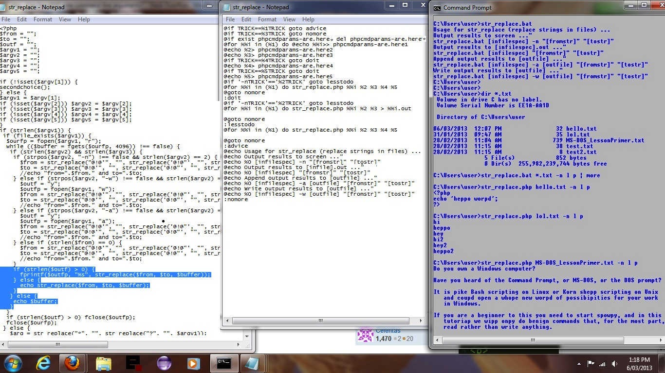Open View menu in the left Notepad
Viewport: 665px width, 373px height.
point(65,19)
